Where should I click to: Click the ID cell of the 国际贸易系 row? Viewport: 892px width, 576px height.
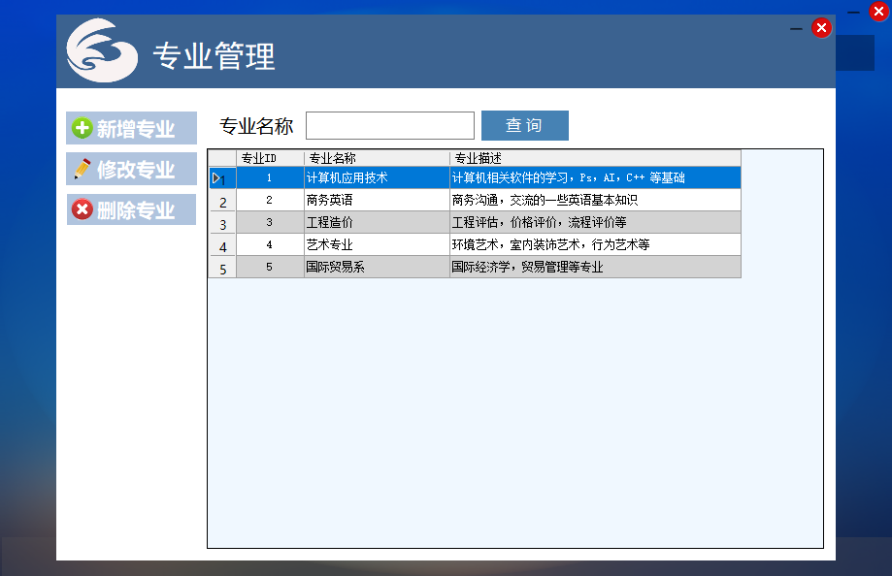click(x=270, y=267)
